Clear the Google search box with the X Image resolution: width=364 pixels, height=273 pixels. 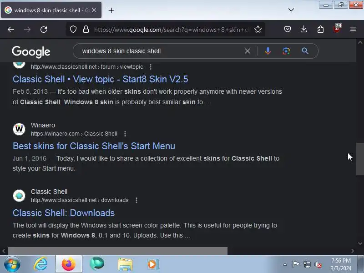[248, 51]
